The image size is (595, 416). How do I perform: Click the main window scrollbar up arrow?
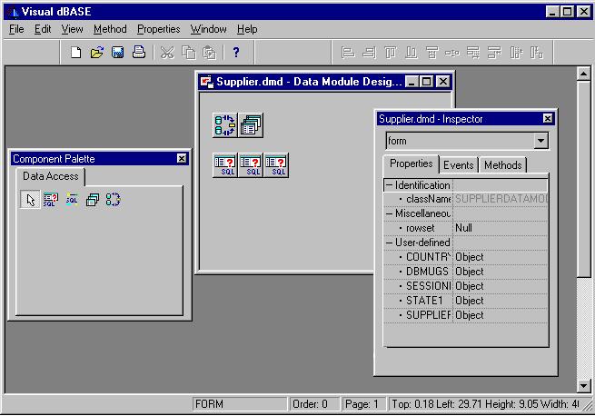pos(583,74)
